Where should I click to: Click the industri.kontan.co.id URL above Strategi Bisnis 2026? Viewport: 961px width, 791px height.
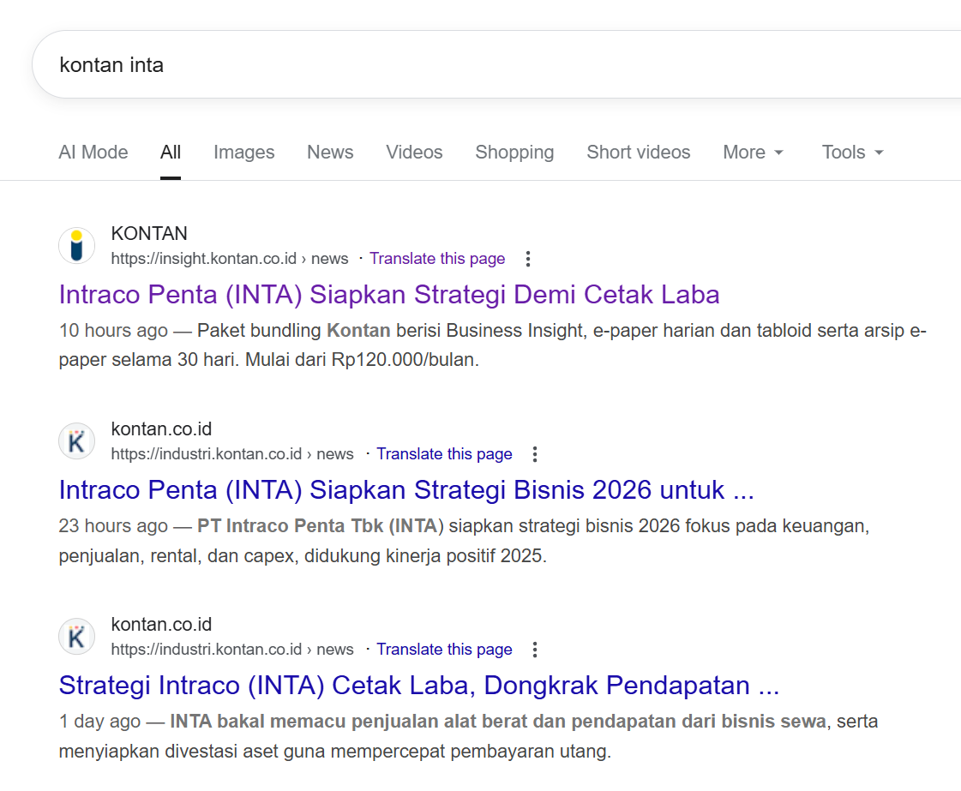(232, 454)
